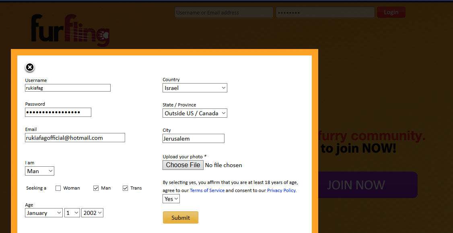Screen dimensions: 453x233
Task: Open the Terms of Service link
Action: point(207,190)
